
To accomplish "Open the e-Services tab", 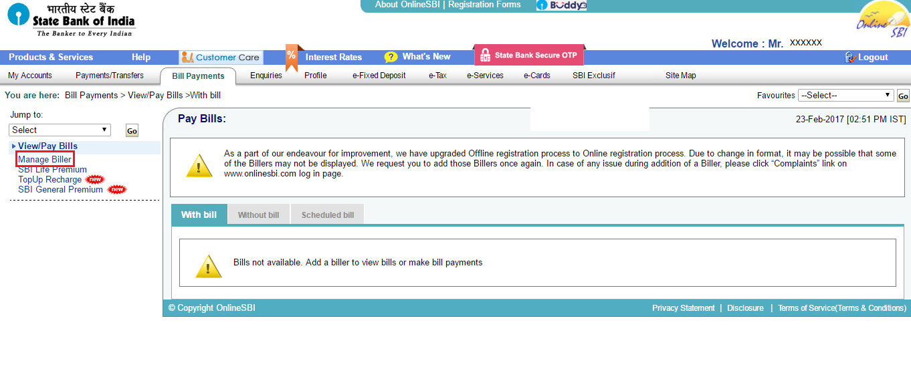I will pos(485,76).
